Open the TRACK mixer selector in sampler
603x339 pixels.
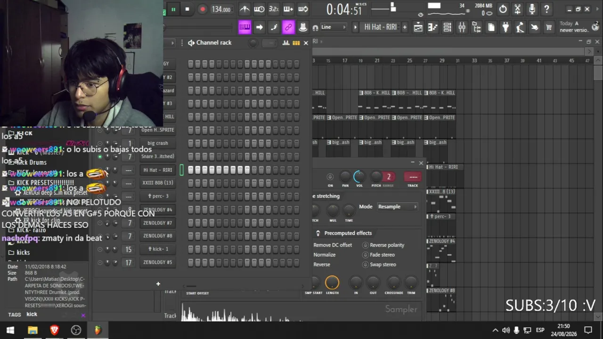pos(413,177)
